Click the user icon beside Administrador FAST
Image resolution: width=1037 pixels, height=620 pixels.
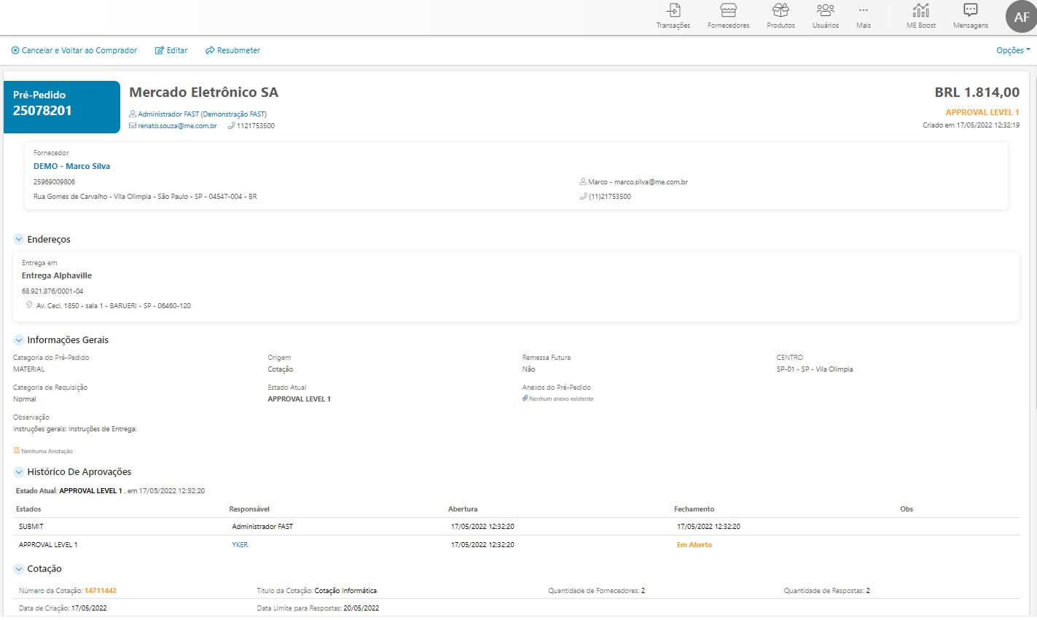tap(133, 114)
